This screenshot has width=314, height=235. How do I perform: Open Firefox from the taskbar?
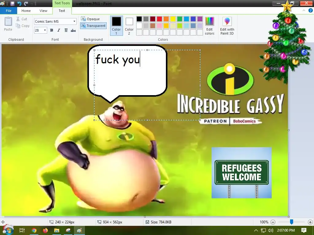pyautogui.click(x=45, y=230)
